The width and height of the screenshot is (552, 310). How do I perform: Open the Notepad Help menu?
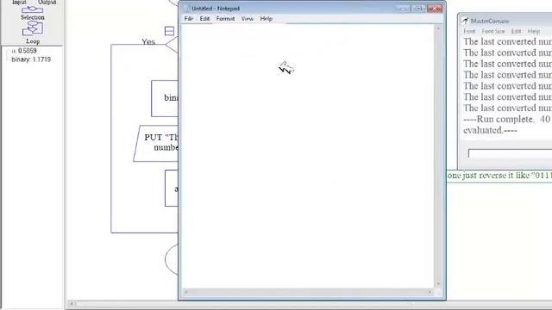[267, 19]
